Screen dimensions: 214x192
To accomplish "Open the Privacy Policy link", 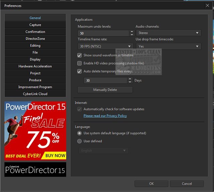I will tap(105, 116).
